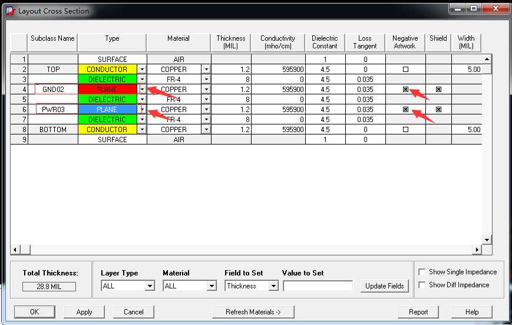Select the yellow CONDUCTOR cell for TOP
Image resolution: width=512 pixels, height=325 pixels.
(107, 70)
